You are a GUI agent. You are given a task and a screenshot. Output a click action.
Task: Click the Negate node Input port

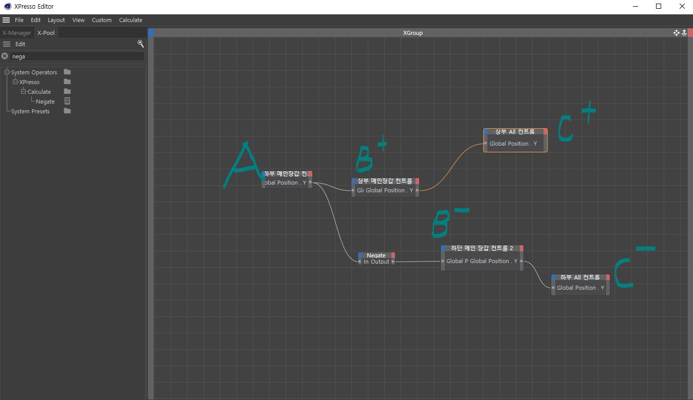click(360, 262)
